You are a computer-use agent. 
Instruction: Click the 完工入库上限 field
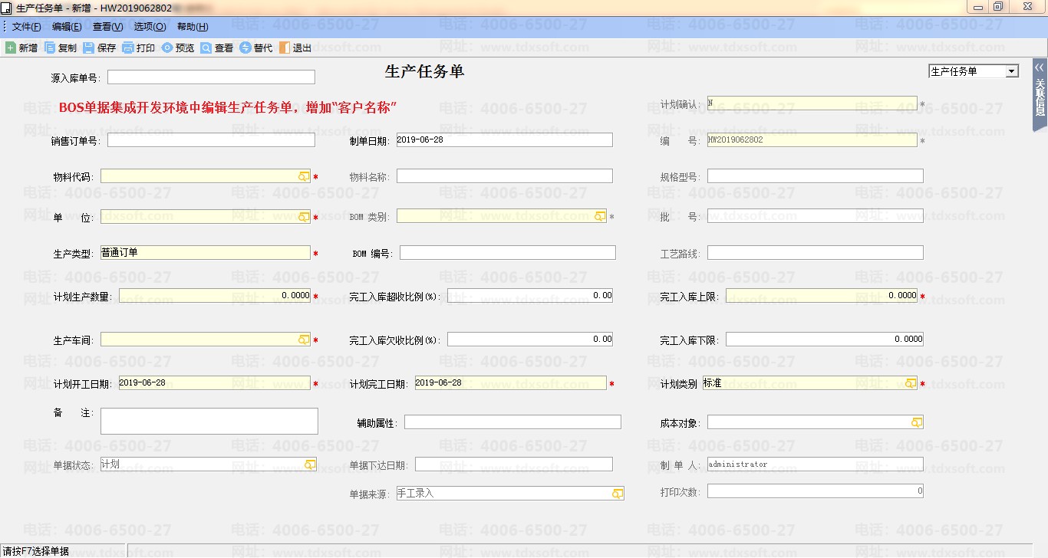[822, 296]
